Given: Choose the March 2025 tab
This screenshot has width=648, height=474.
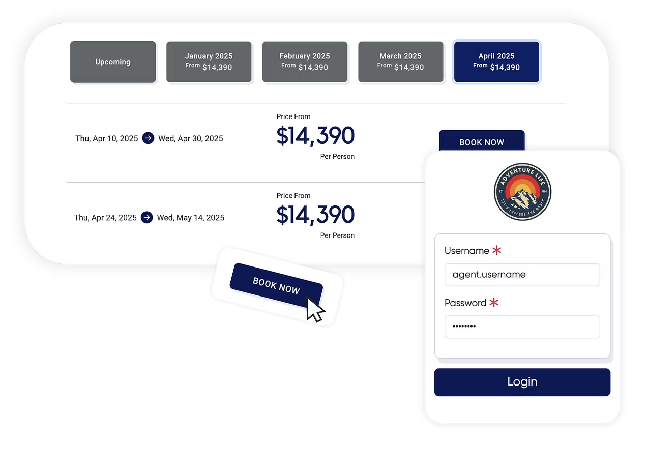Looking at the screenshot, I should pos(400,62).
